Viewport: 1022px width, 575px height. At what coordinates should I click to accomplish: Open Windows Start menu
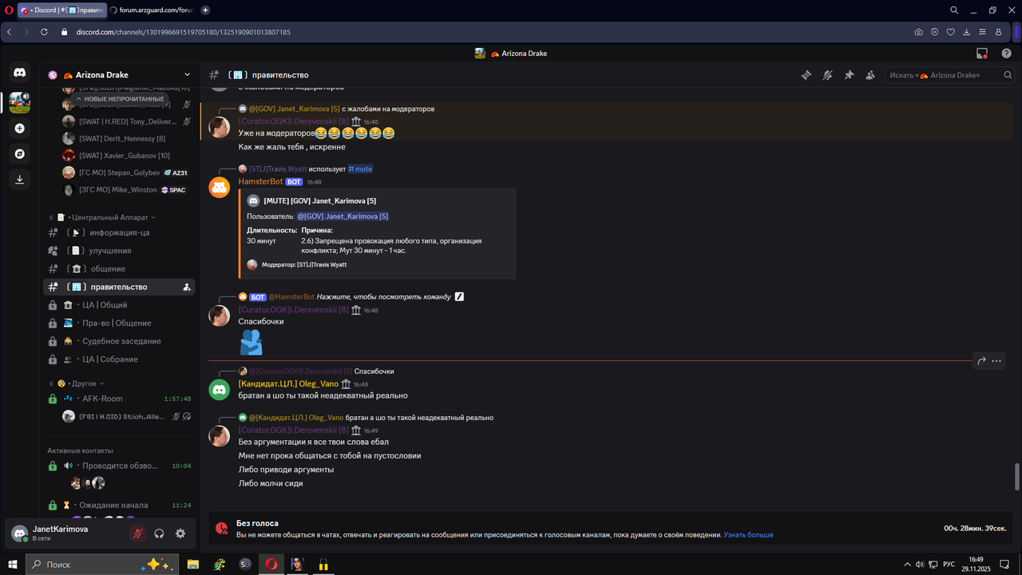click(13, 565)
